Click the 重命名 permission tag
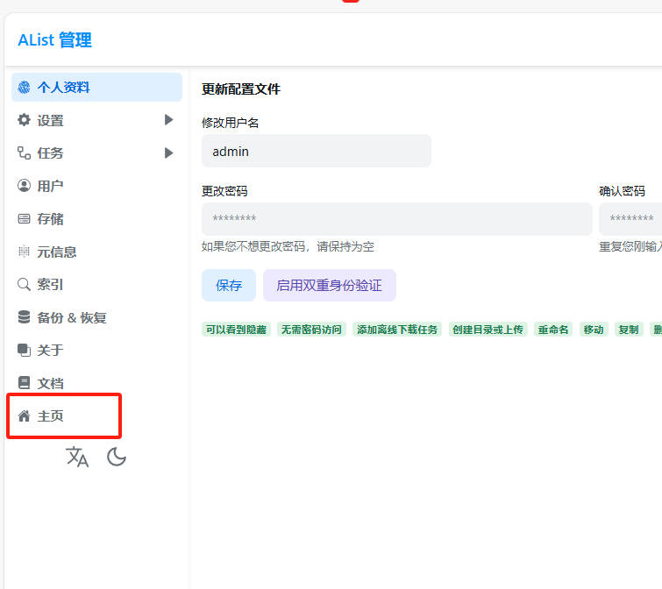662x589 pixels. [553, 330]
